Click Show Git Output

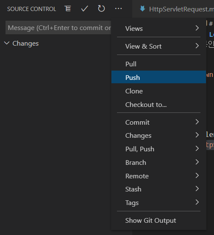point(158,220)
